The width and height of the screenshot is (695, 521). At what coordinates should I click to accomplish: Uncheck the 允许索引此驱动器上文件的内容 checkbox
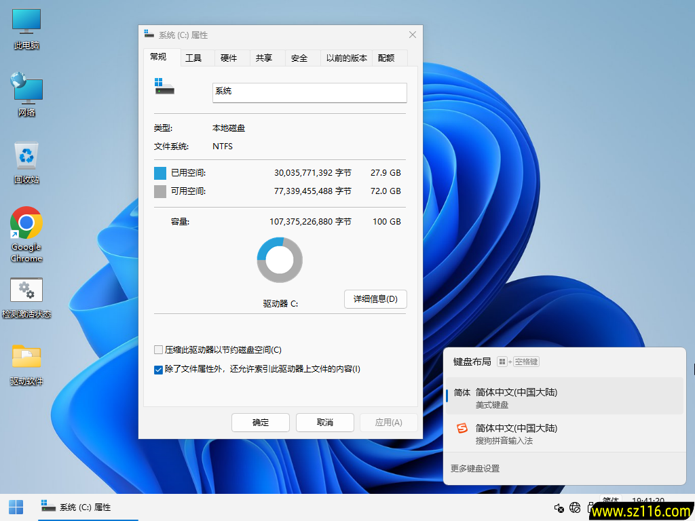point(159,369)
